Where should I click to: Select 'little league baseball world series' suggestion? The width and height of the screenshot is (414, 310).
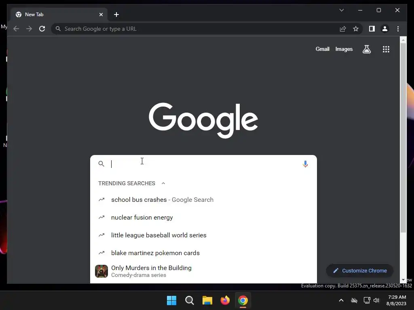203,235
